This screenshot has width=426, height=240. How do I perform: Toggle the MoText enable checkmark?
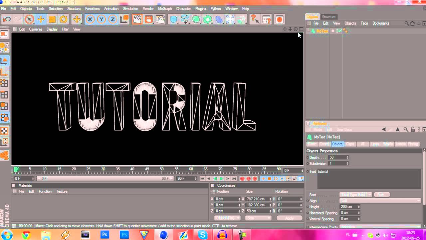pos(339,31)
